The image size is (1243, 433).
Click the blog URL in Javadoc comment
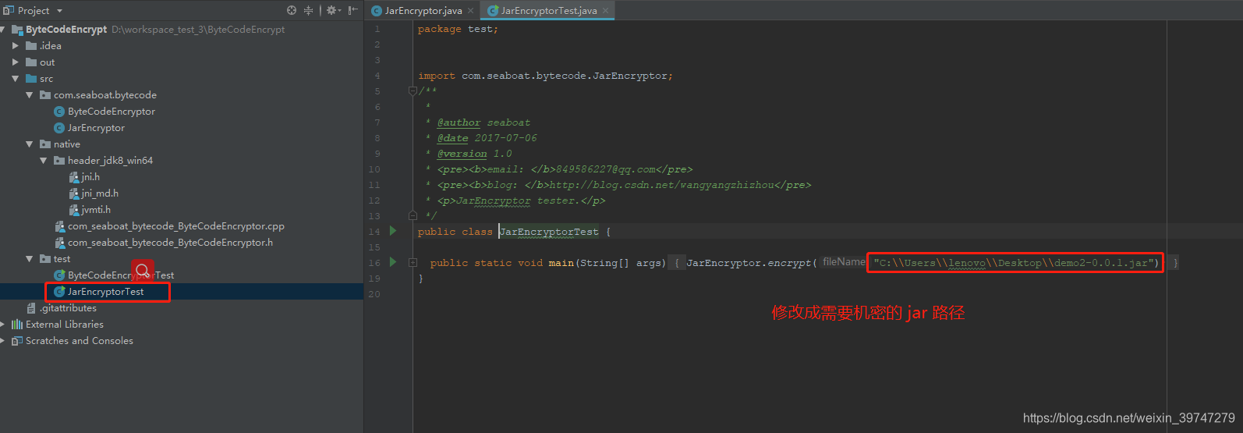(662, 185)
